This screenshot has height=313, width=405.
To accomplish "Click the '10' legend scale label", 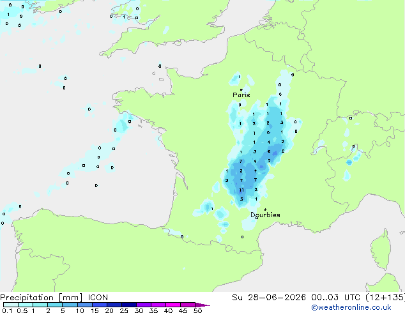I will 80,310.
